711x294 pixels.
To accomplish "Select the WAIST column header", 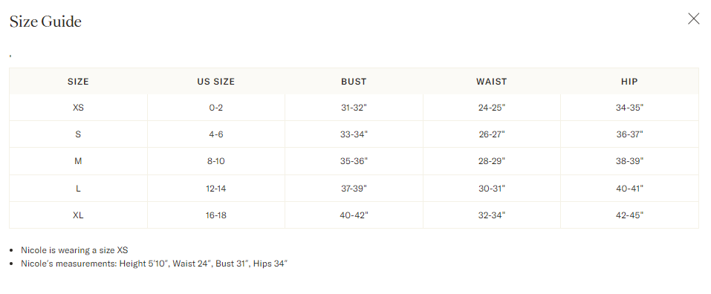I will coord(492,82).
